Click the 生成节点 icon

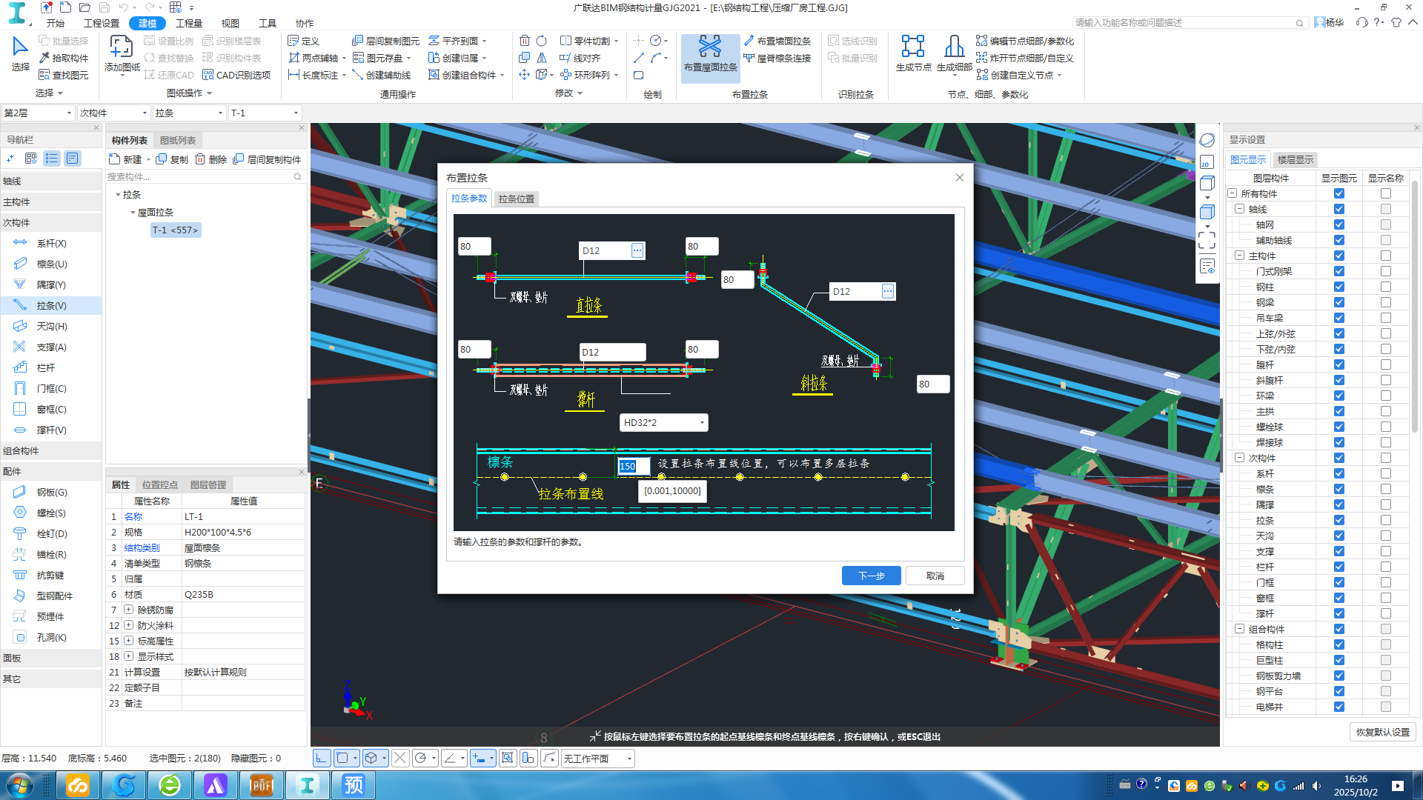click(x=912, y=48)
